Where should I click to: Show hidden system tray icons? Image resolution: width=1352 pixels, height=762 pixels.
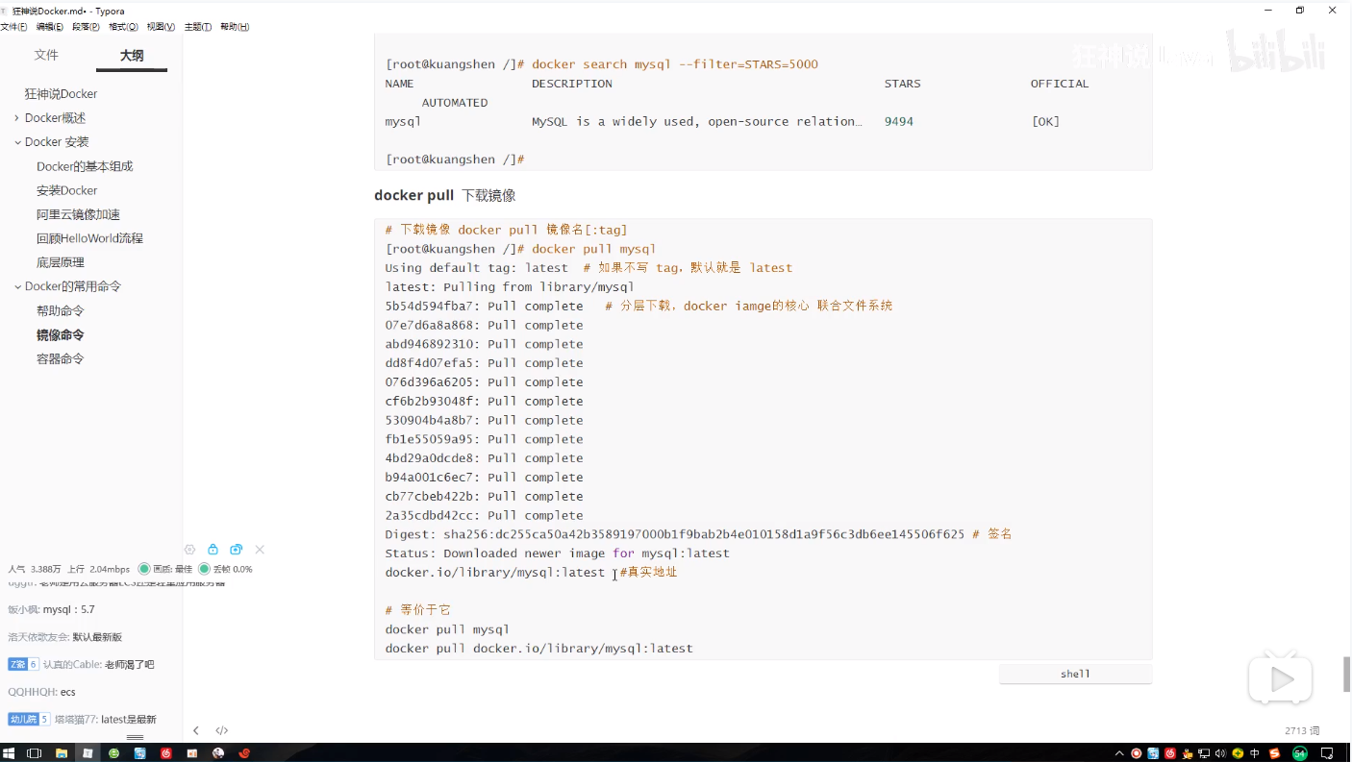[x=1119, y=753]
